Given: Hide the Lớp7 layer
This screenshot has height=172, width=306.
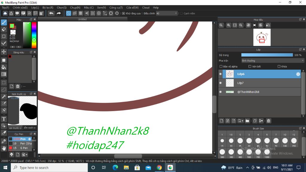Looking at the screenshot, I should coord(221,83).
